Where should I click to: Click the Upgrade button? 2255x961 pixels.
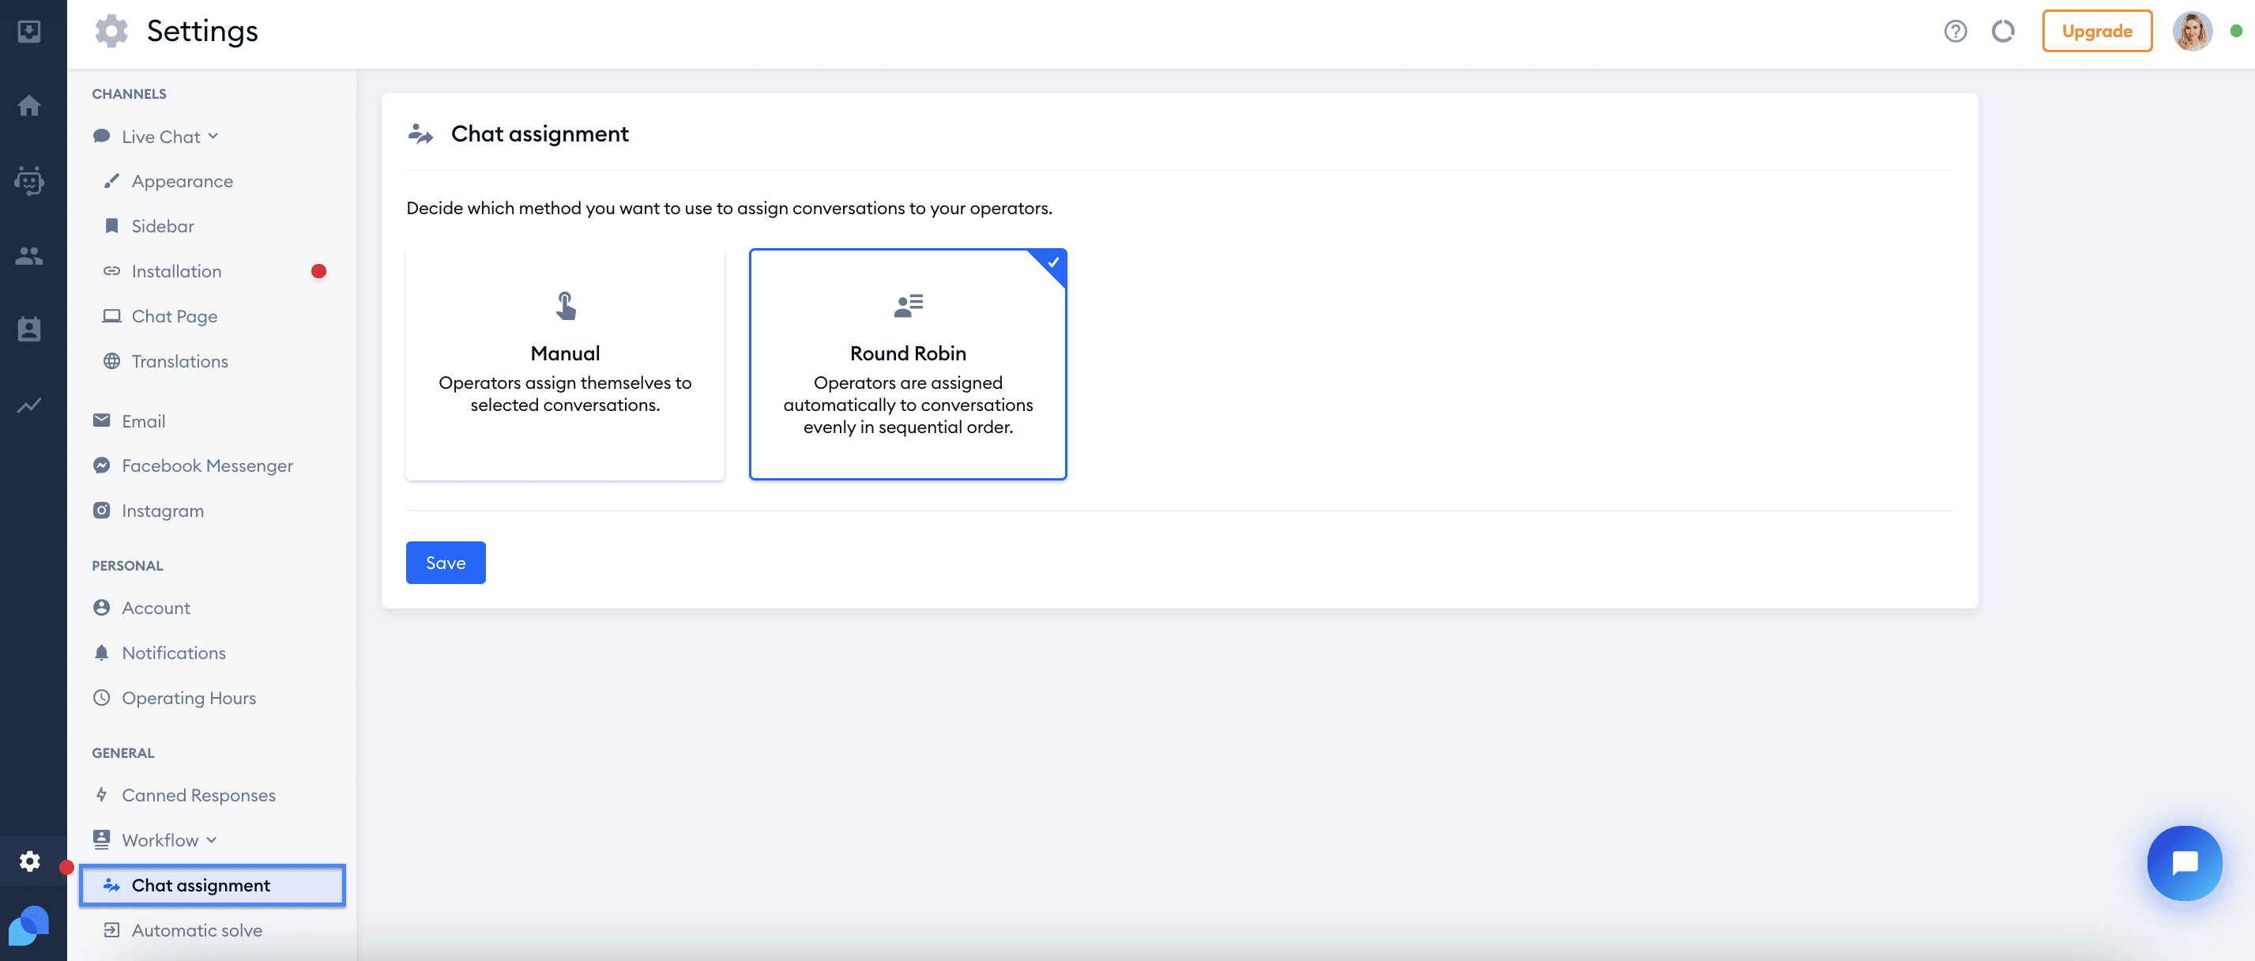point(2096,32)
